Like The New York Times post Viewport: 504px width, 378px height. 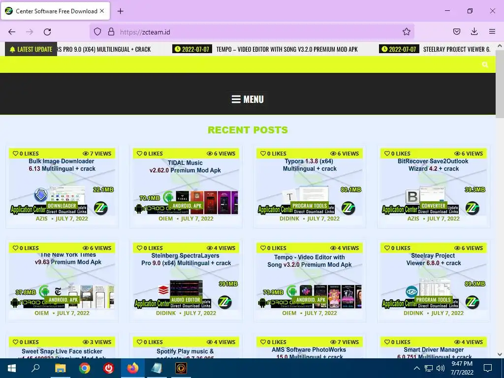pos(26,248)
